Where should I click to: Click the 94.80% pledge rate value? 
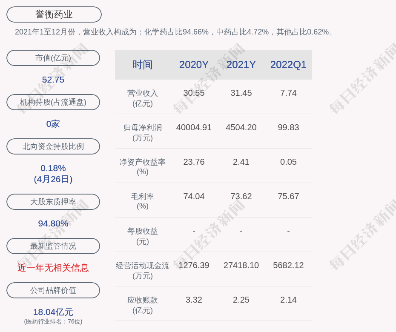point(53,223)
